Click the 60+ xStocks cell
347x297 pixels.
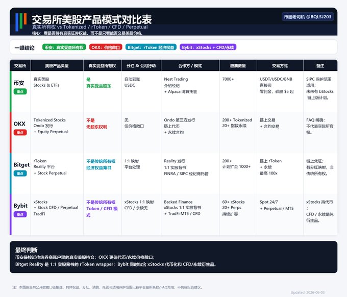[x=234, y=202]
